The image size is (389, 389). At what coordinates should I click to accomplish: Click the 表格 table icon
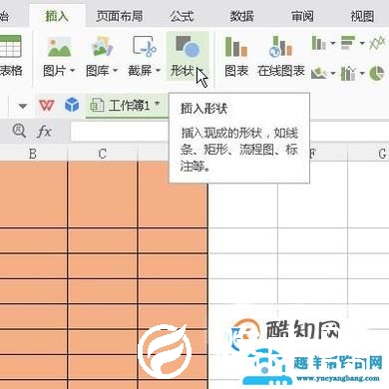pyautogui.click(x=10, y=47)
